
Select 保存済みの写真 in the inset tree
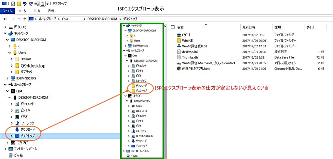[144, 136]
